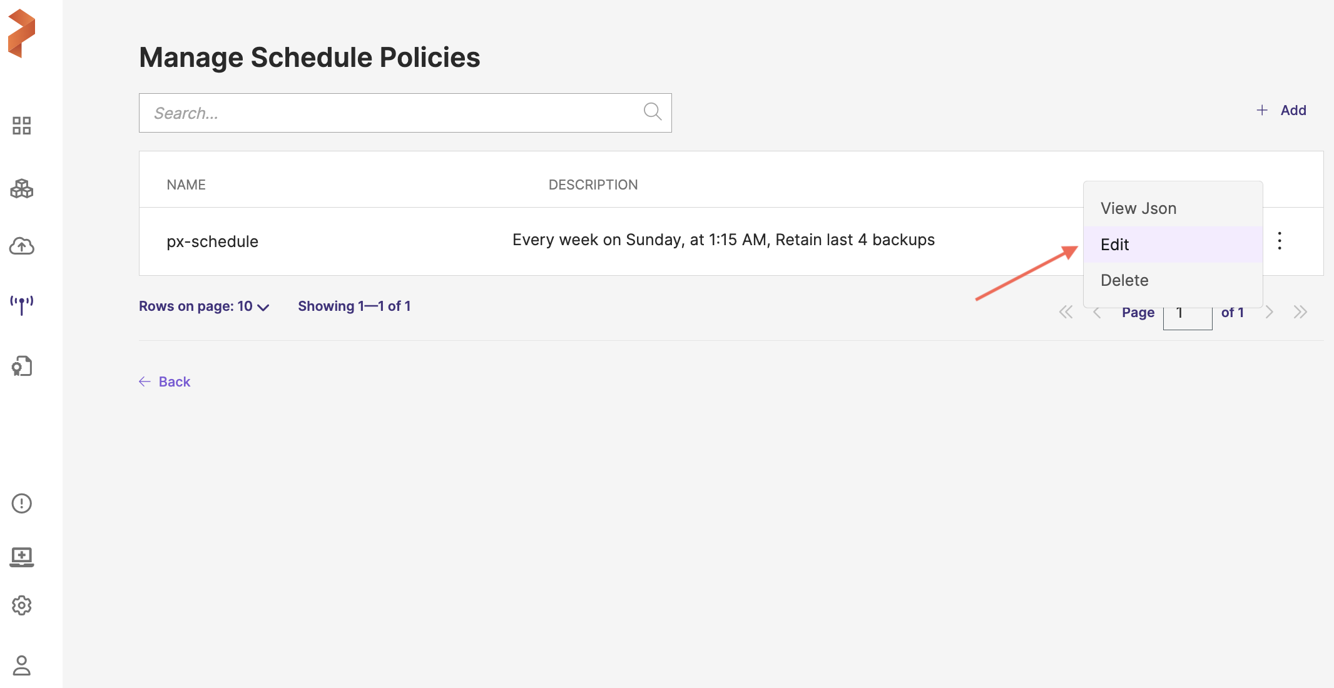Choose Delete in the context menu
Image resolution: width=1334 pixels, height=688 pixels.
tap(1124, 280)
